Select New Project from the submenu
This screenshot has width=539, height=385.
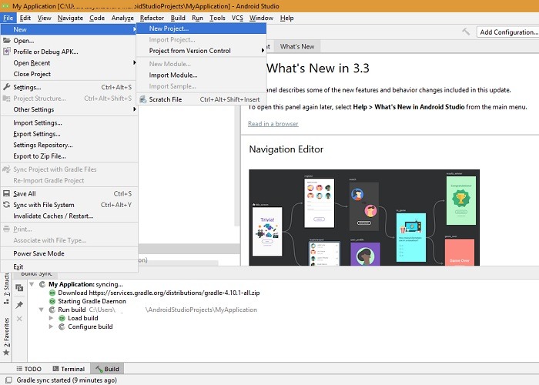[202, 28]
